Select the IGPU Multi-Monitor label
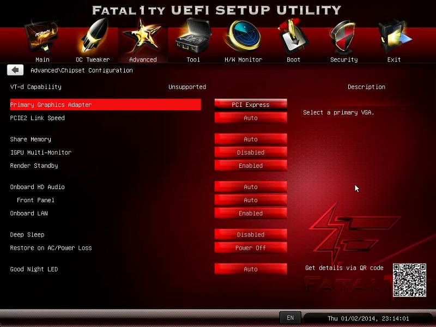 coord(41,153)
